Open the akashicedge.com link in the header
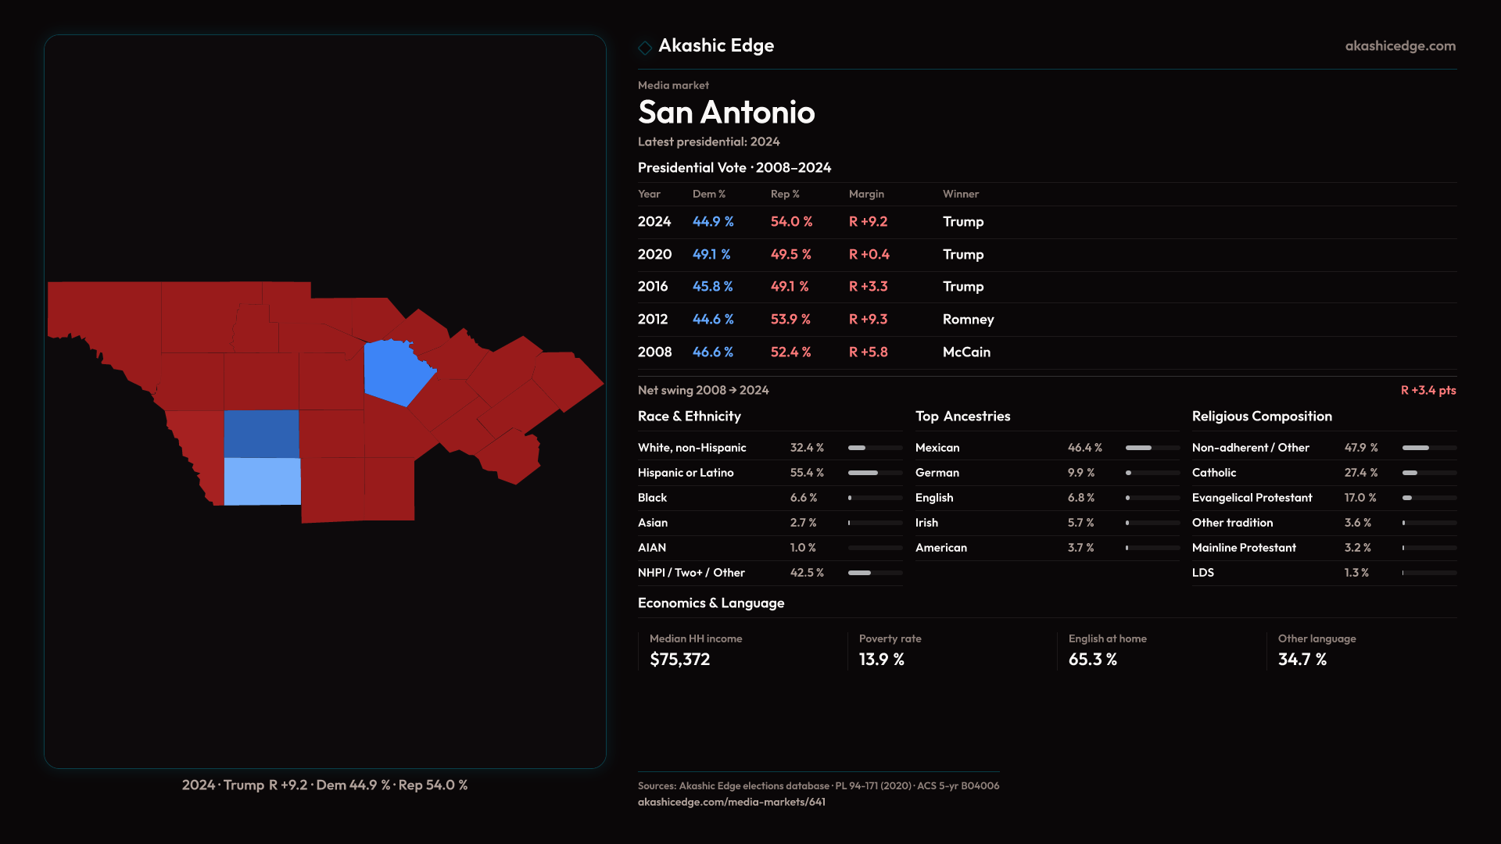 pos(1399,46)
